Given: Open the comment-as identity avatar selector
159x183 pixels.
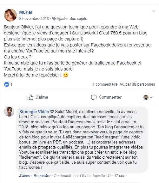Looking at the screenshot, I should pos(146,97).
